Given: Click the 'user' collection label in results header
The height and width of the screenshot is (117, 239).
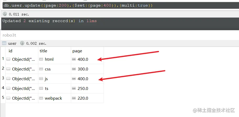Looking at the screenshot, I should (x=12, y=44).
